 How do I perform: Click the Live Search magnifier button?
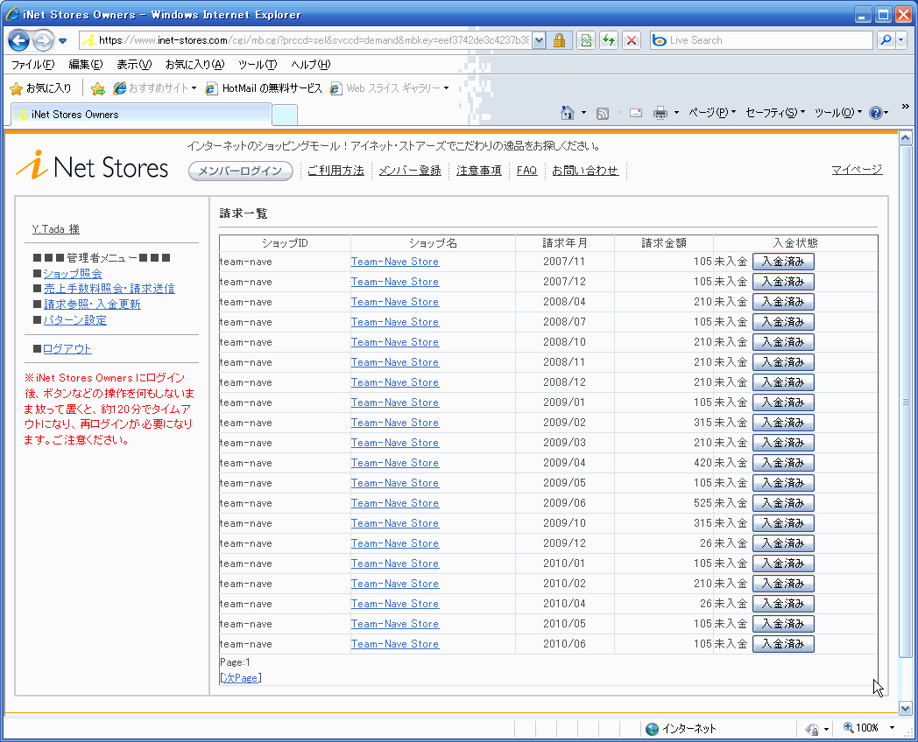click(x=886, y=40)
